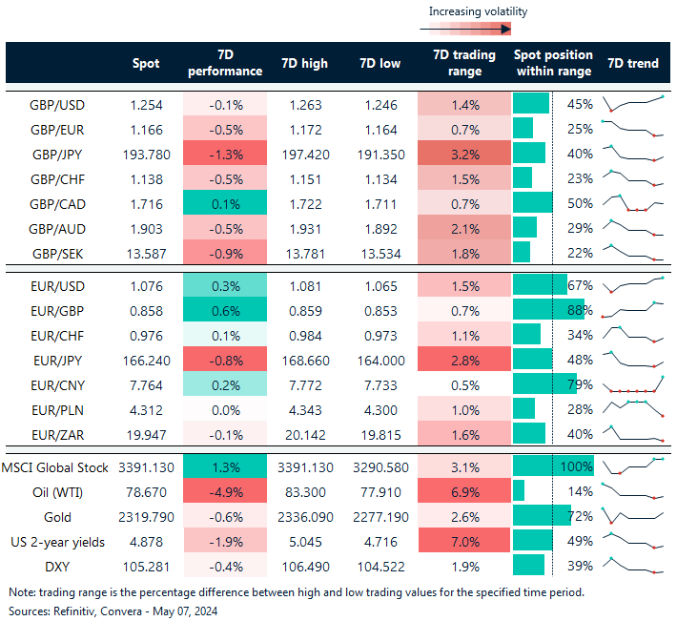
Task: Click EUR/JPY trading range 2.8%
Action: 464,359
